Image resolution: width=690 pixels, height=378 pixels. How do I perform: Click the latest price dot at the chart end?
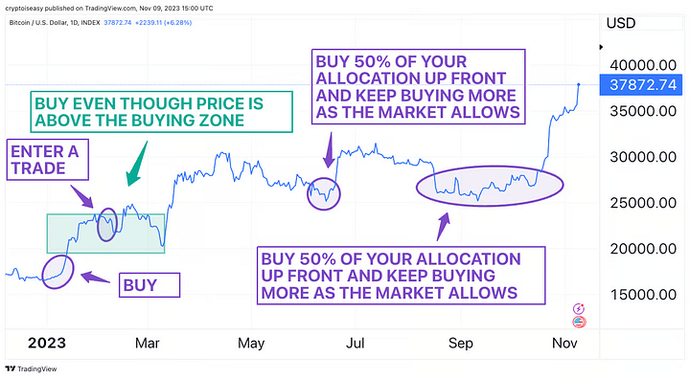tap(579, 84)
